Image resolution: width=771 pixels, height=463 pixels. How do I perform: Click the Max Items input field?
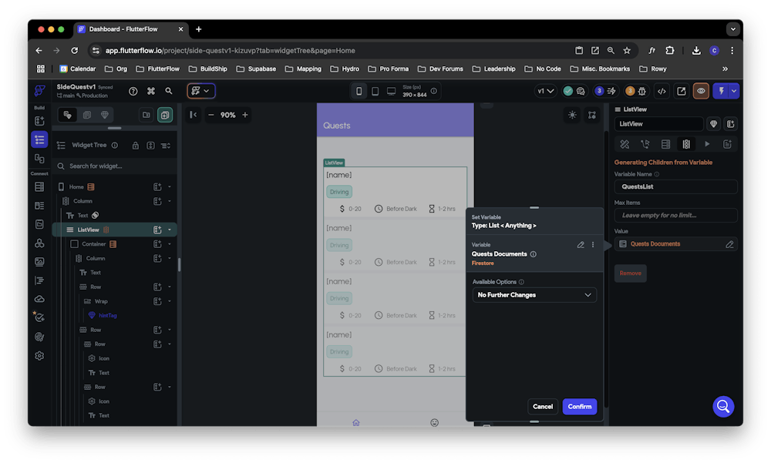[675, 216]
